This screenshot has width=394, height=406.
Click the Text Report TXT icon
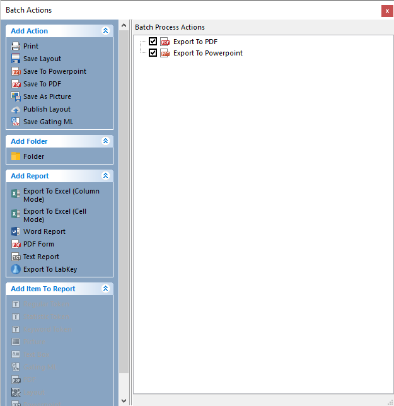point(16,257)
